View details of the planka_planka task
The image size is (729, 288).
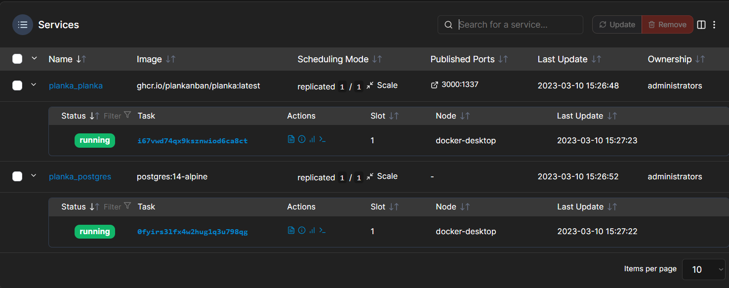[x=302, y=139]
